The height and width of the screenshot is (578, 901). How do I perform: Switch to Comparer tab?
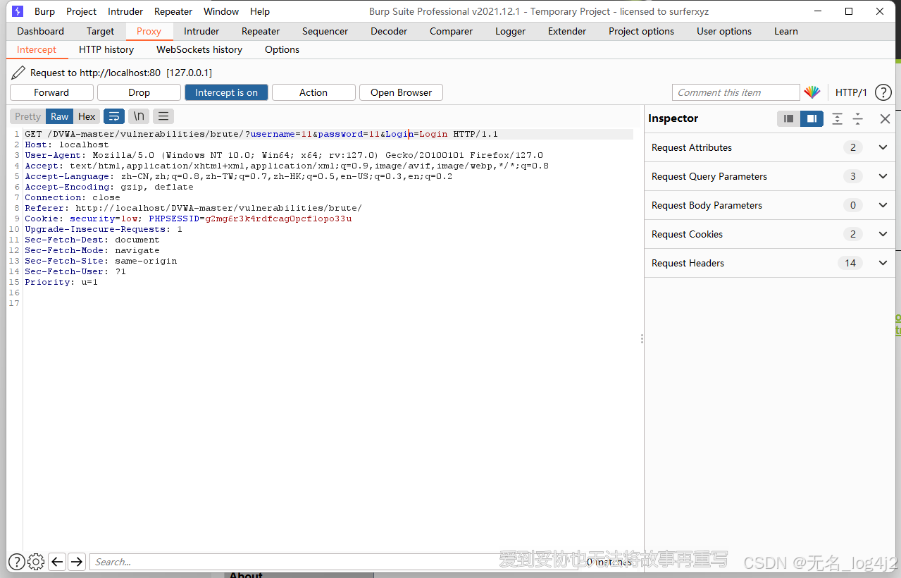tap(452, 31)
